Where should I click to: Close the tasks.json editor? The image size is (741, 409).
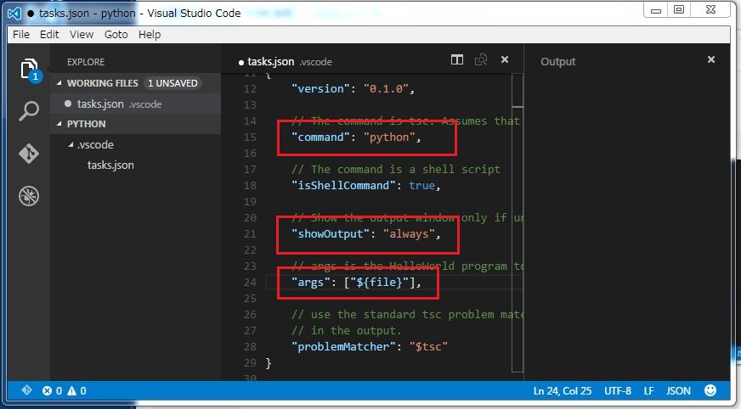[x=505, y=59]
